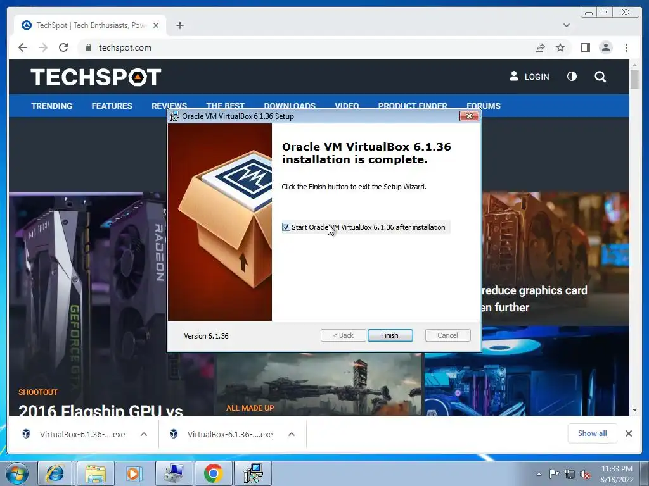Go back in Chrome browser
Image resolution: width=649 pixels, height=486 pixels.
tap(23, 47)
